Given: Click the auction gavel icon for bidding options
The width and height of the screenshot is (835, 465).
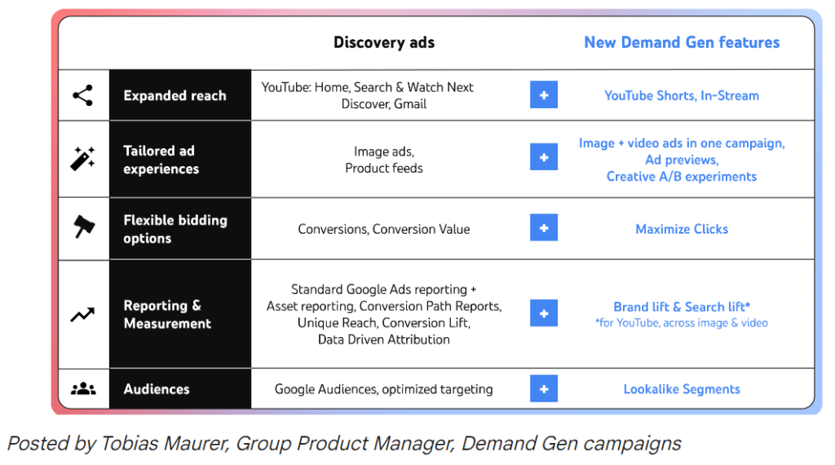Looking at the screenshot, I should (83, 228).
